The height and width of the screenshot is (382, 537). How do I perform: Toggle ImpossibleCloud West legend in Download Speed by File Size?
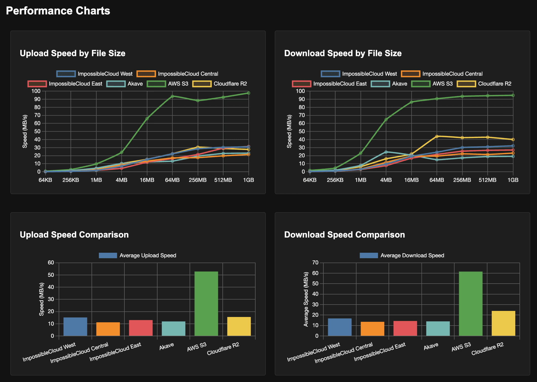tap(359, 74)
